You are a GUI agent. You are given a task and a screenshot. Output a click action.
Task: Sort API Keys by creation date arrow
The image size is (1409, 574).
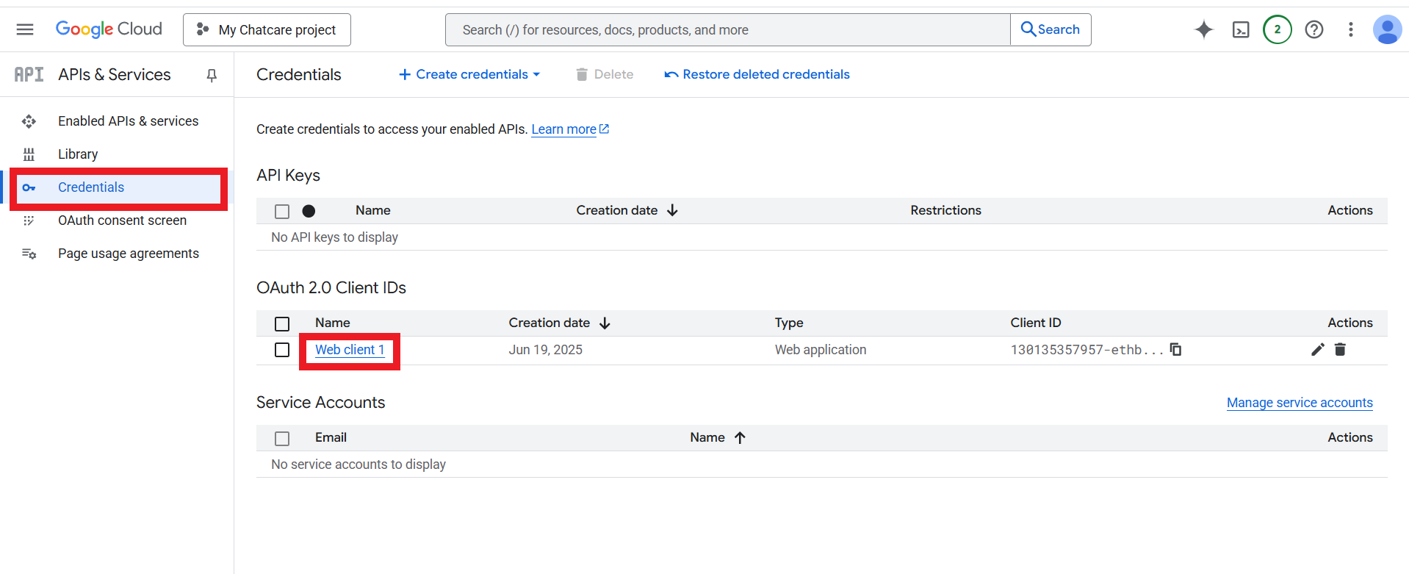(672, 210)
